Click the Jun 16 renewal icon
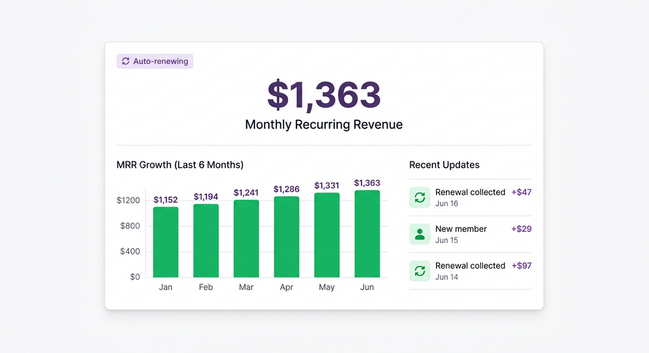Viewport: 649px width, 353px height. (x=420, y=198)
